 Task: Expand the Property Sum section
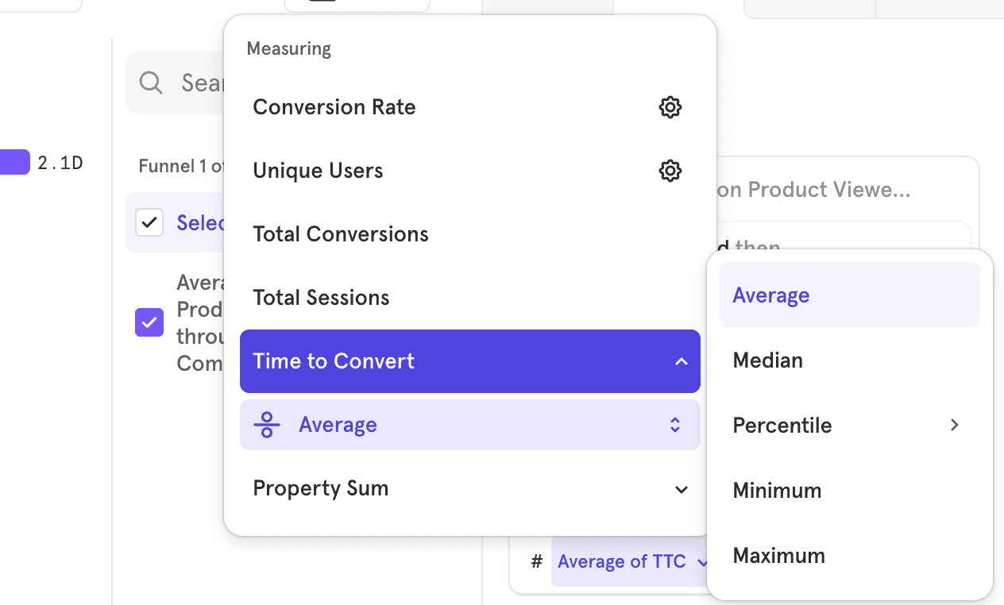(x=681, y=489)
